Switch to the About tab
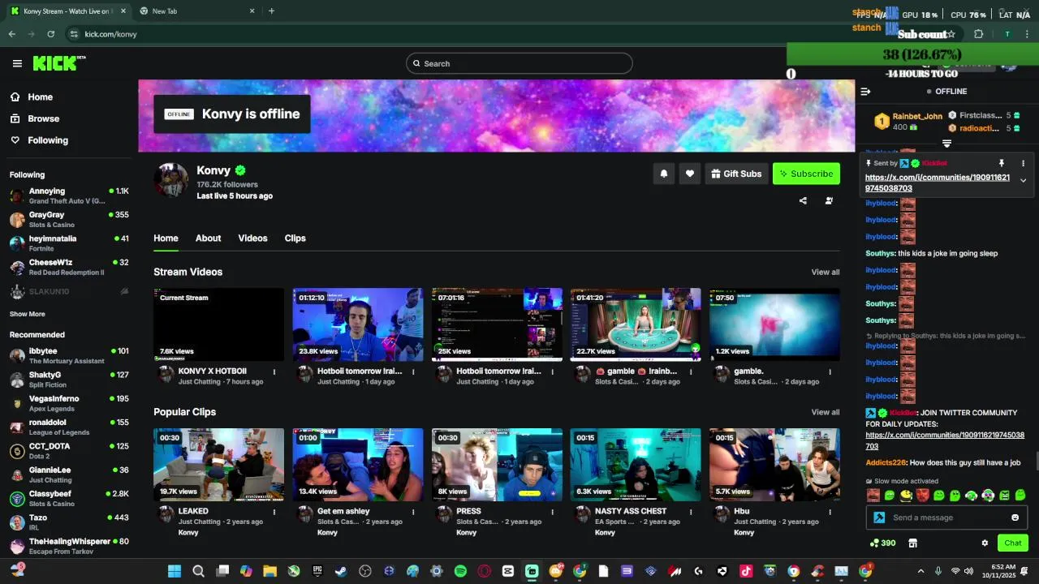Image resolution: width=1039 pixels, height=584 pixels. coord(208,238)
